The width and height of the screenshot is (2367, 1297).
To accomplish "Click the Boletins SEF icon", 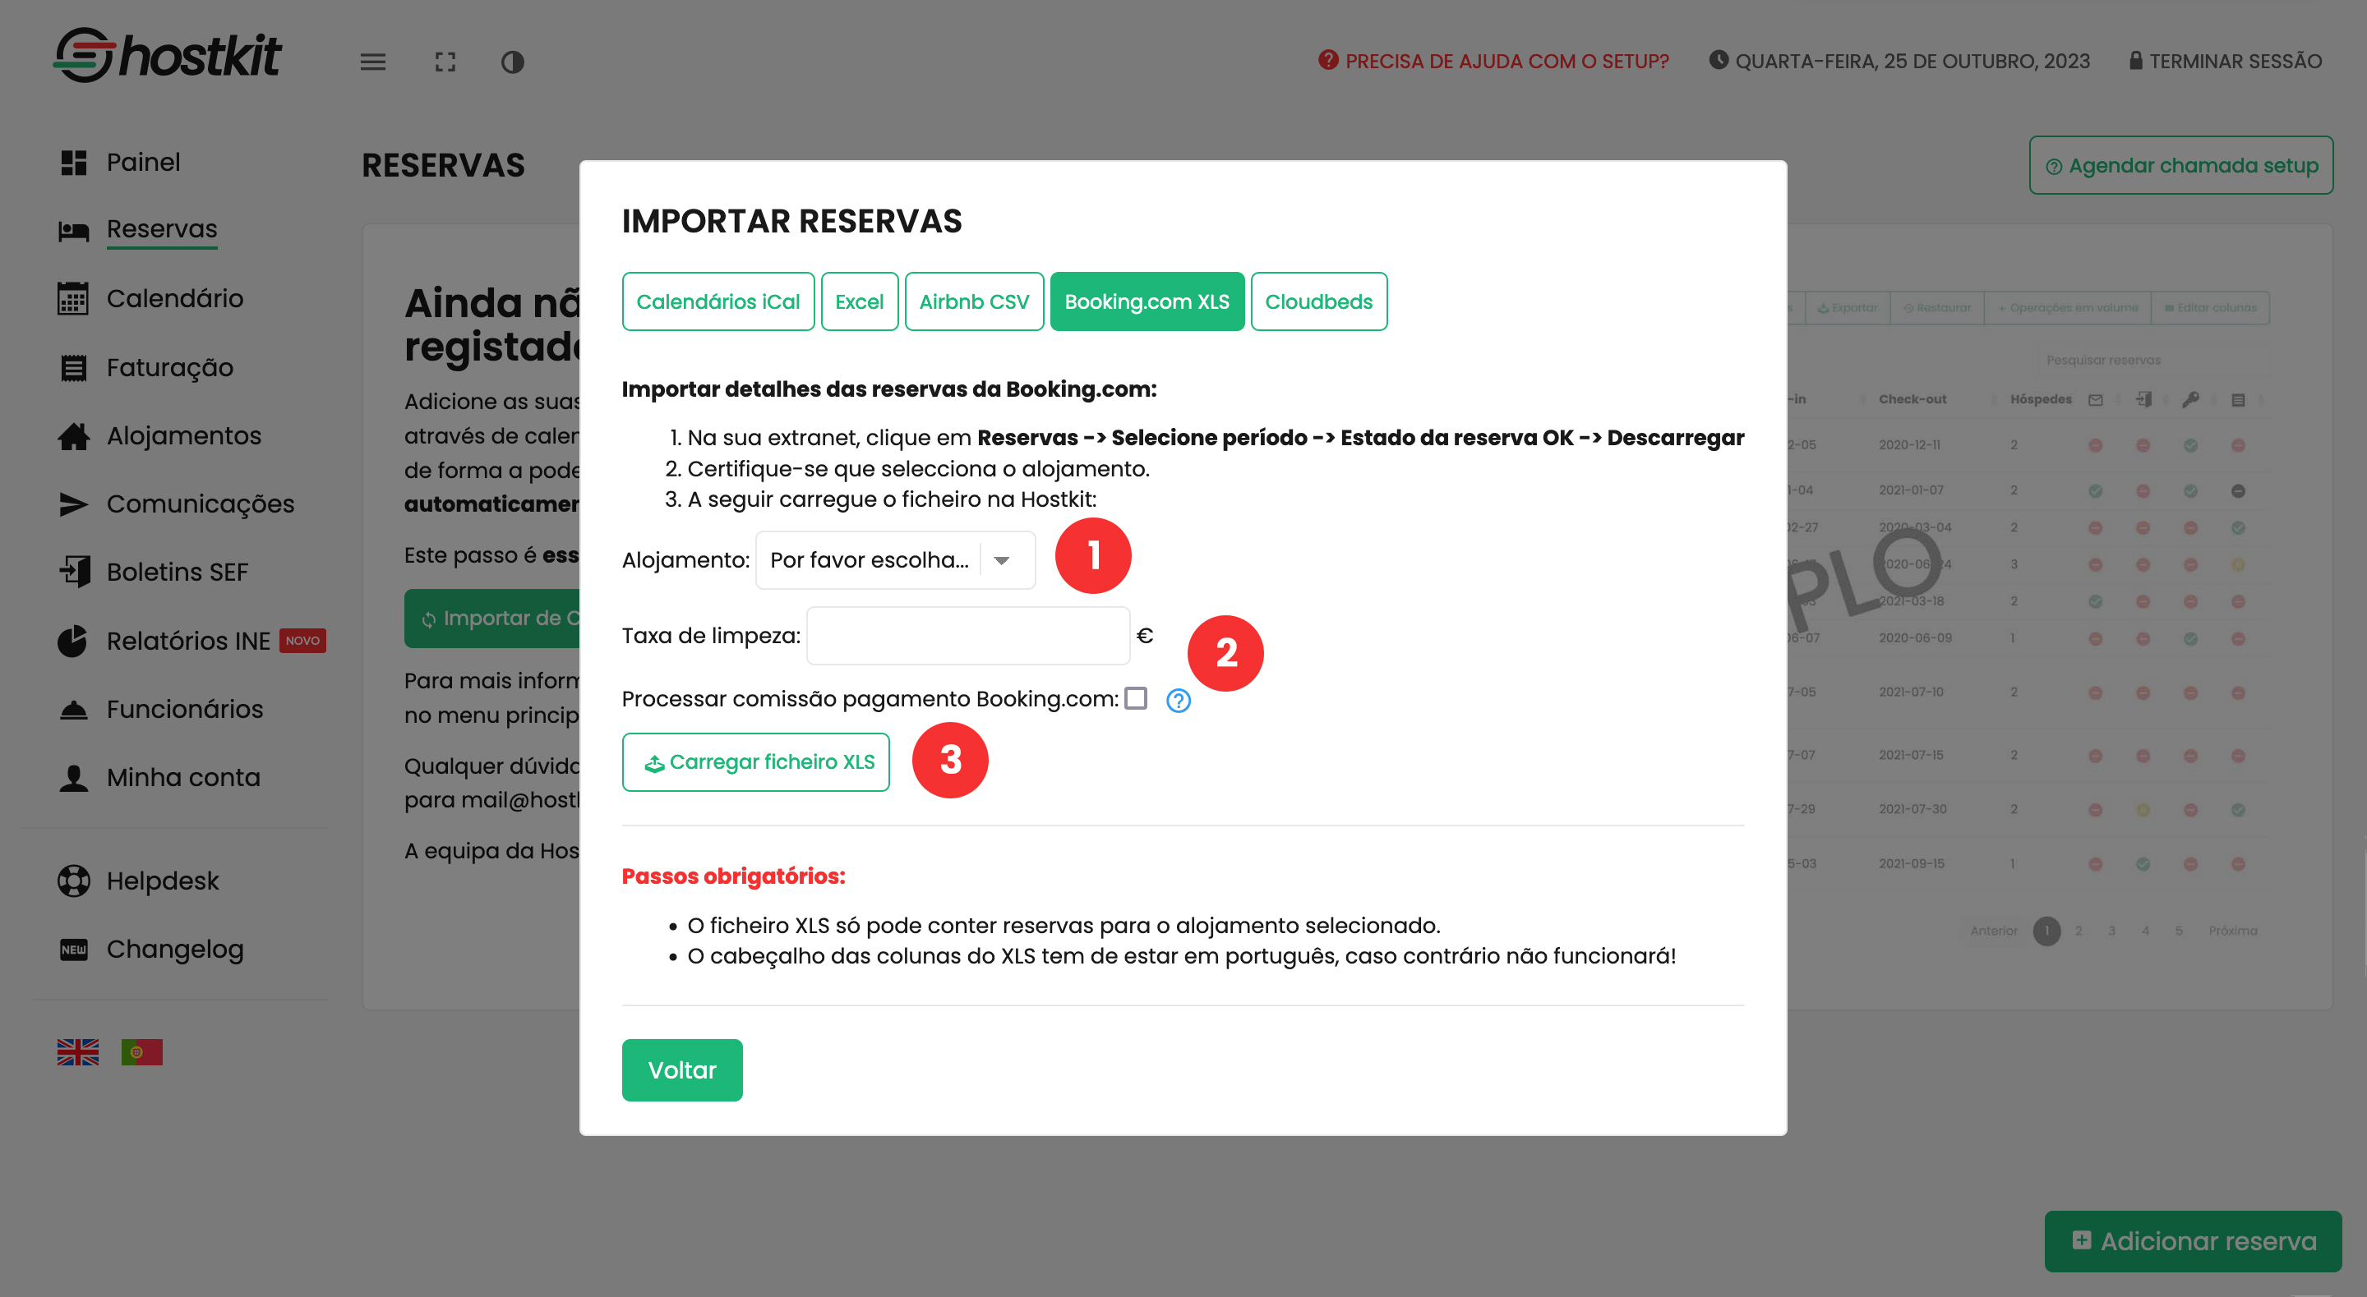I will point(75,572).
